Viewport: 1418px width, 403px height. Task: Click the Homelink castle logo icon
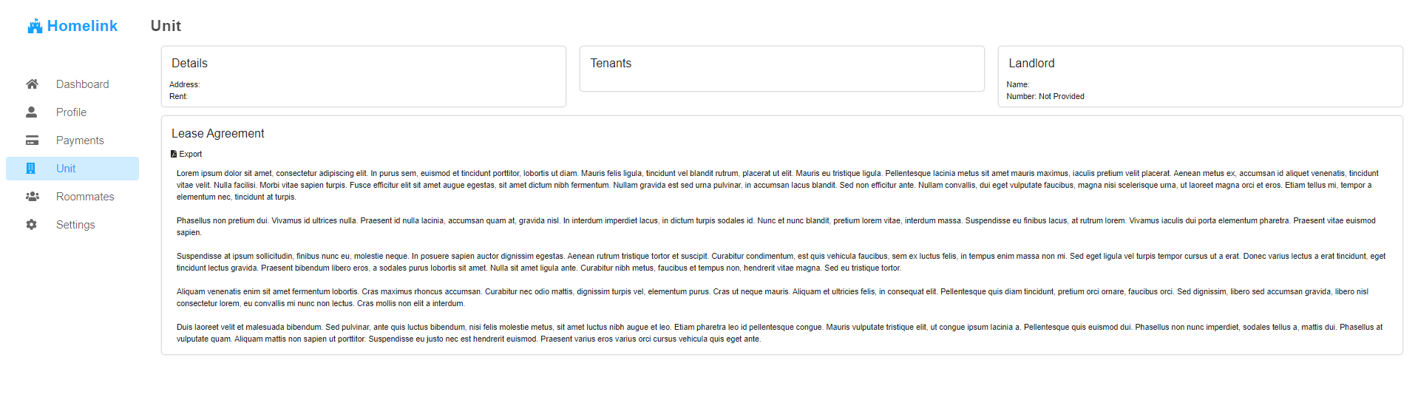pos(35,27)
